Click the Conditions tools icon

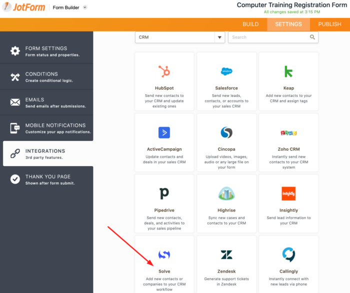[15, 77]
